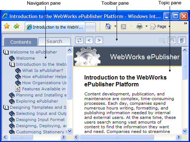This screenshot has width=190, height=142.
Task: Switch to the Contents tab
Action: pyautogui.click(x=21, y=42)
